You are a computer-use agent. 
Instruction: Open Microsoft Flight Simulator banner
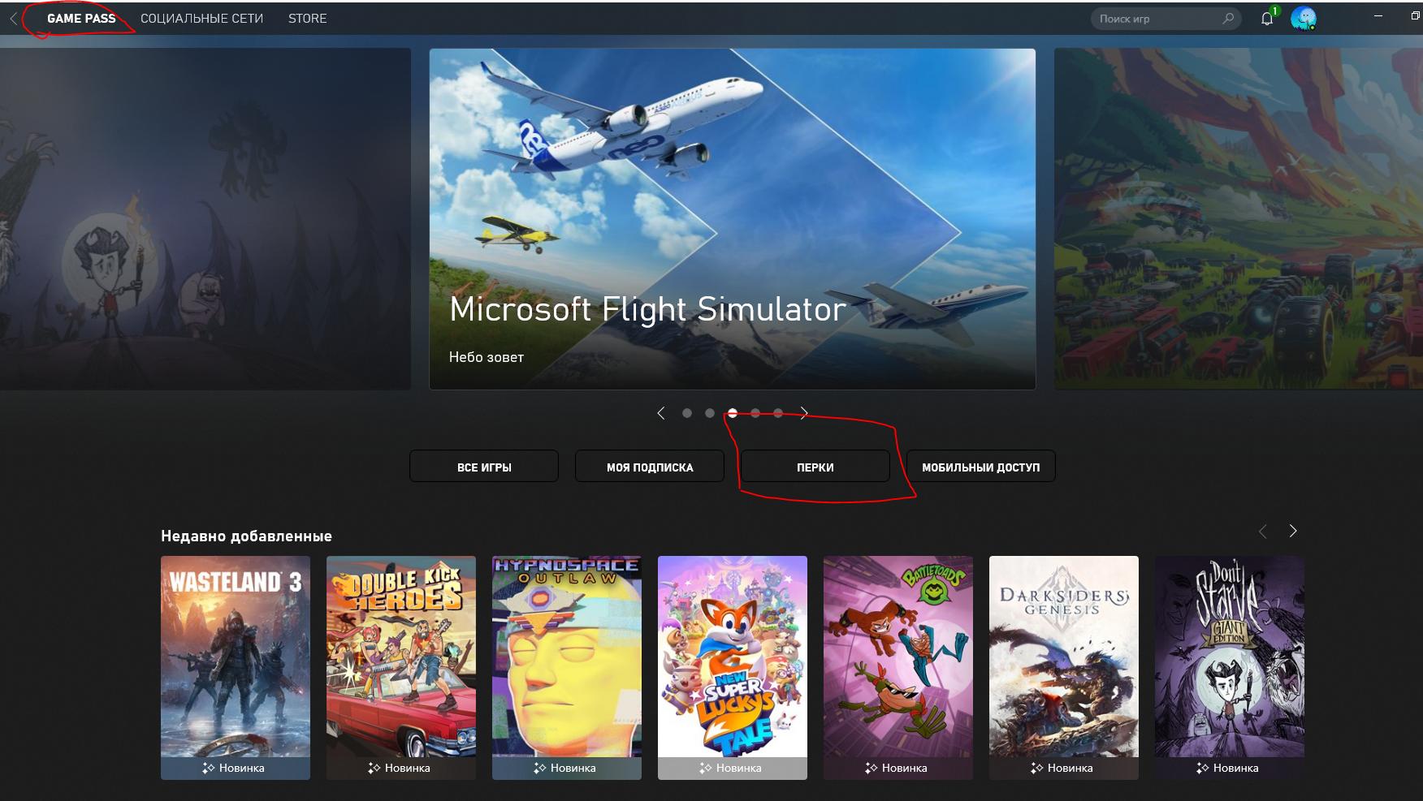733,219
